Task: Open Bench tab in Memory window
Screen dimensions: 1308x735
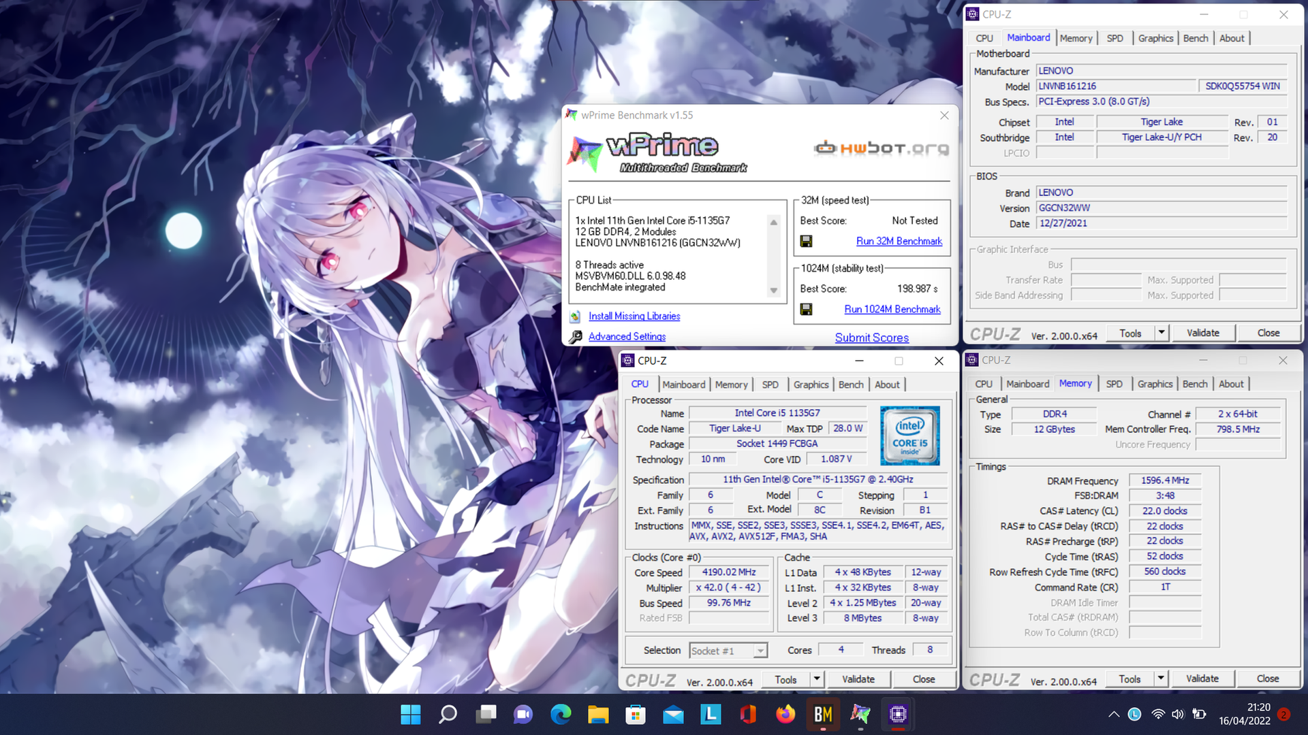Action: tap(1195, 384)
